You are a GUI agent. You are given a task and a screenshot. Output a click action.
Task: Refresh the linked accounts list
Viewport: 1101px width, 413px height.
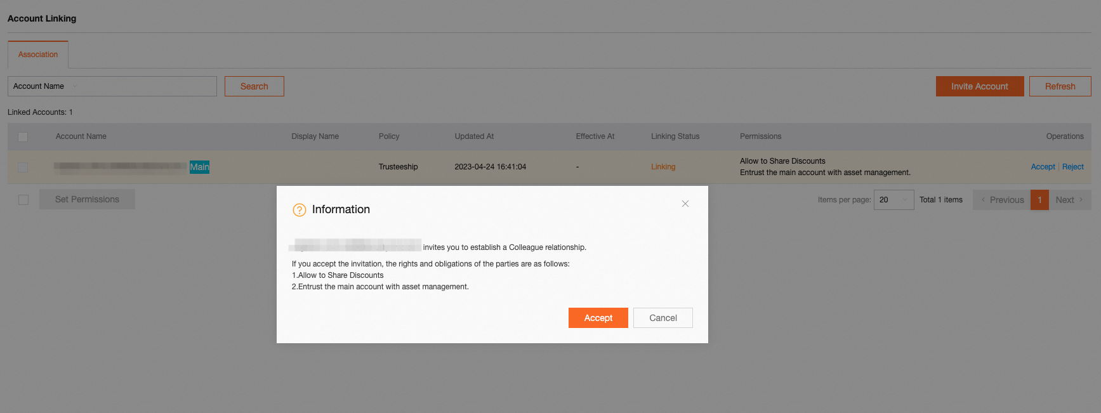1060,86
